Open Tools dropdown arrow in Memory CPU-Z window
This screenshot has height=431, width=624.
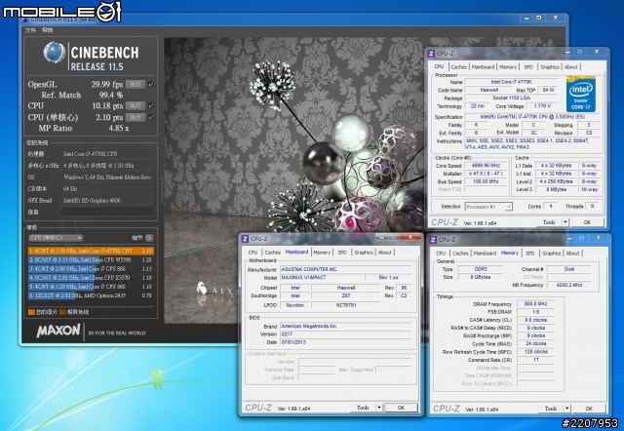[x=567, y=409]
